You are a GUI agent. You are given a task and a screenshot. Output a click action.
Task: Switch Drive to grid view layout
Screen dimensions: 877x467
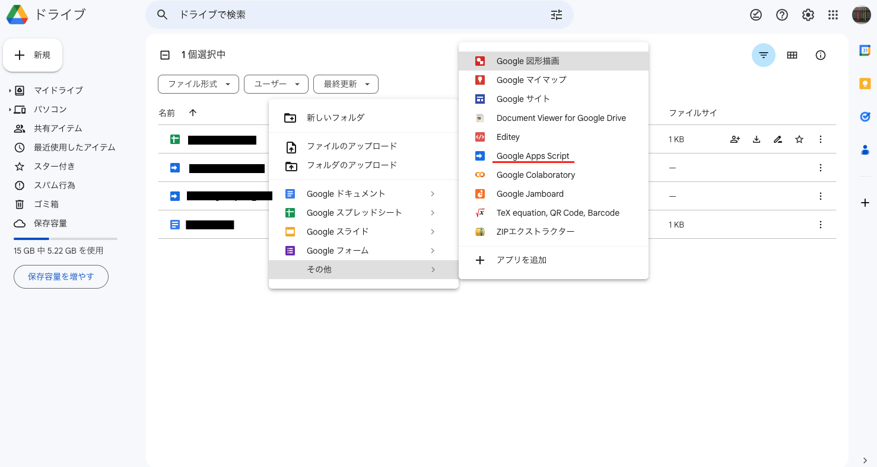tap(792, 55)
